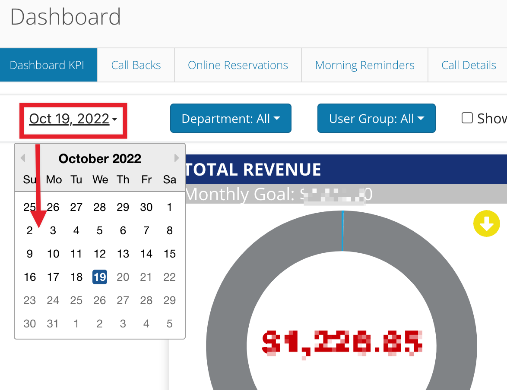
Task: Select the Morning Reminders tab
Action: click(364, 65)
